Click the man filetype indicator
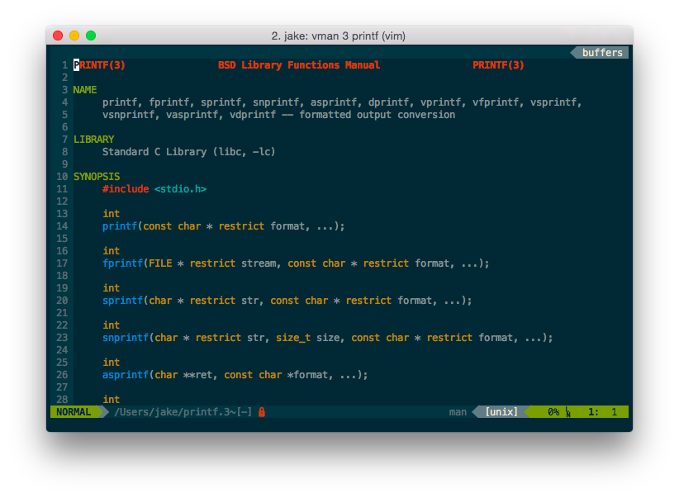The width and height of the screenshot is (679, 498). (458, 412)
